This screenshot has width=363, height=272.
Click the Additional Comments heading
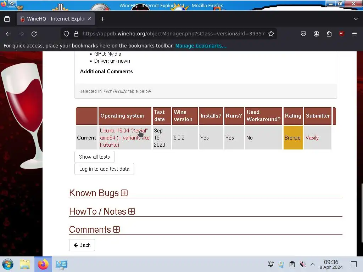(x=106, y=72)
